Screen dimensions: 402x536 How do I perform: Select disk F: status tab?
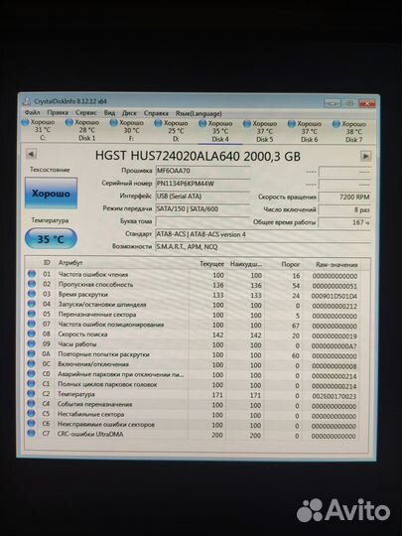(127, 131)
